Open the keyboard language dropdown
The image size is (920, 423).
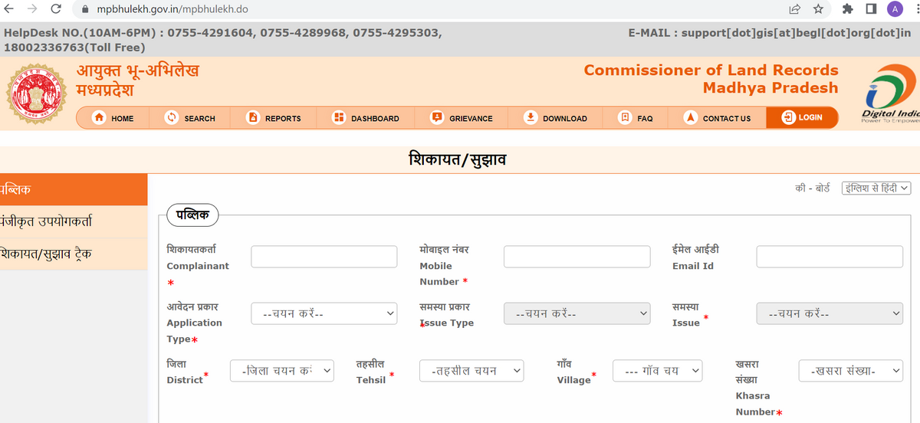(876, 188)
